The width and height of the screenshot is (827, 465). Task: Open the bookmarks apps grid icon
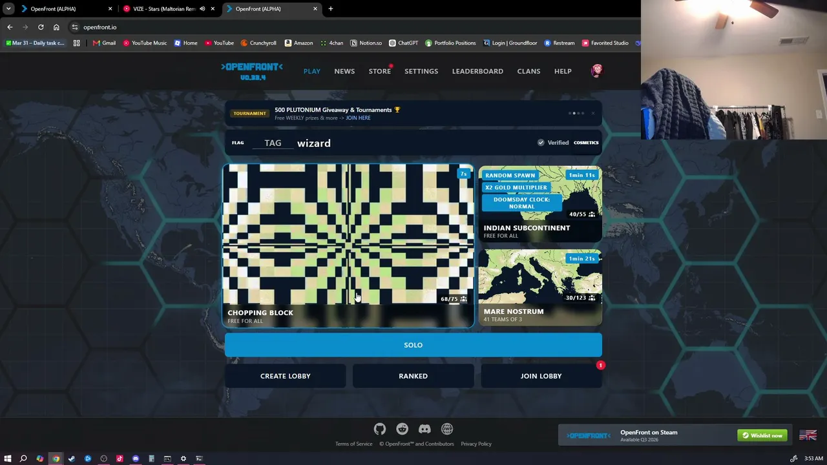coord(76,43)
